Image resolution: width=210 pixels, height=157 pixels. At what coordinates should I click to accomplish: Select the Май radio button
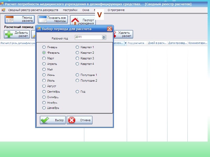[44, 69]
